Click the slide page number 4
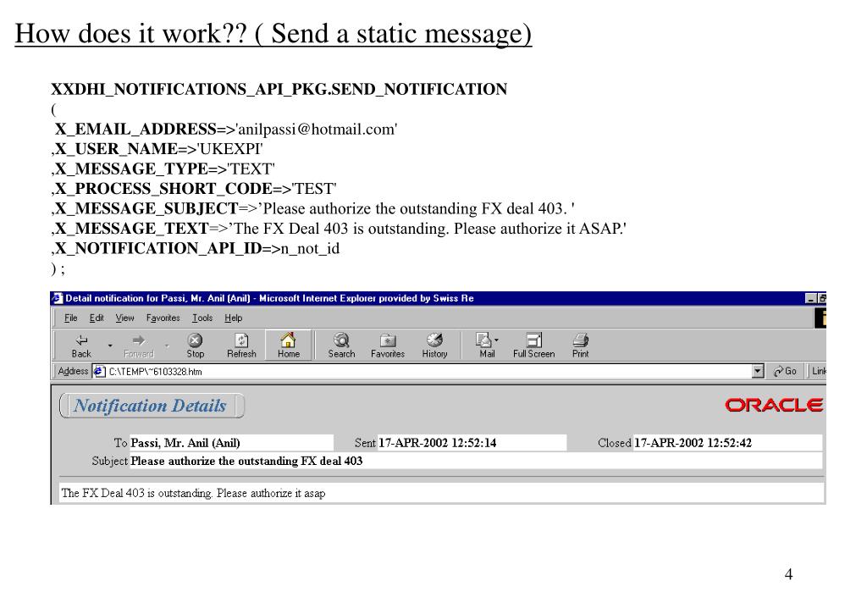867x614 pixels. [788, 575]
